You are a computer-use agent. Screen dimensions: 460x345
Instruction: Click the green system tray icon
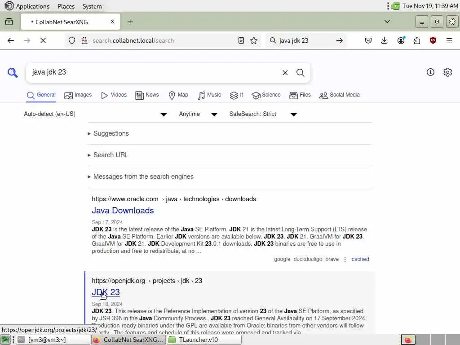tap(395, 6)
